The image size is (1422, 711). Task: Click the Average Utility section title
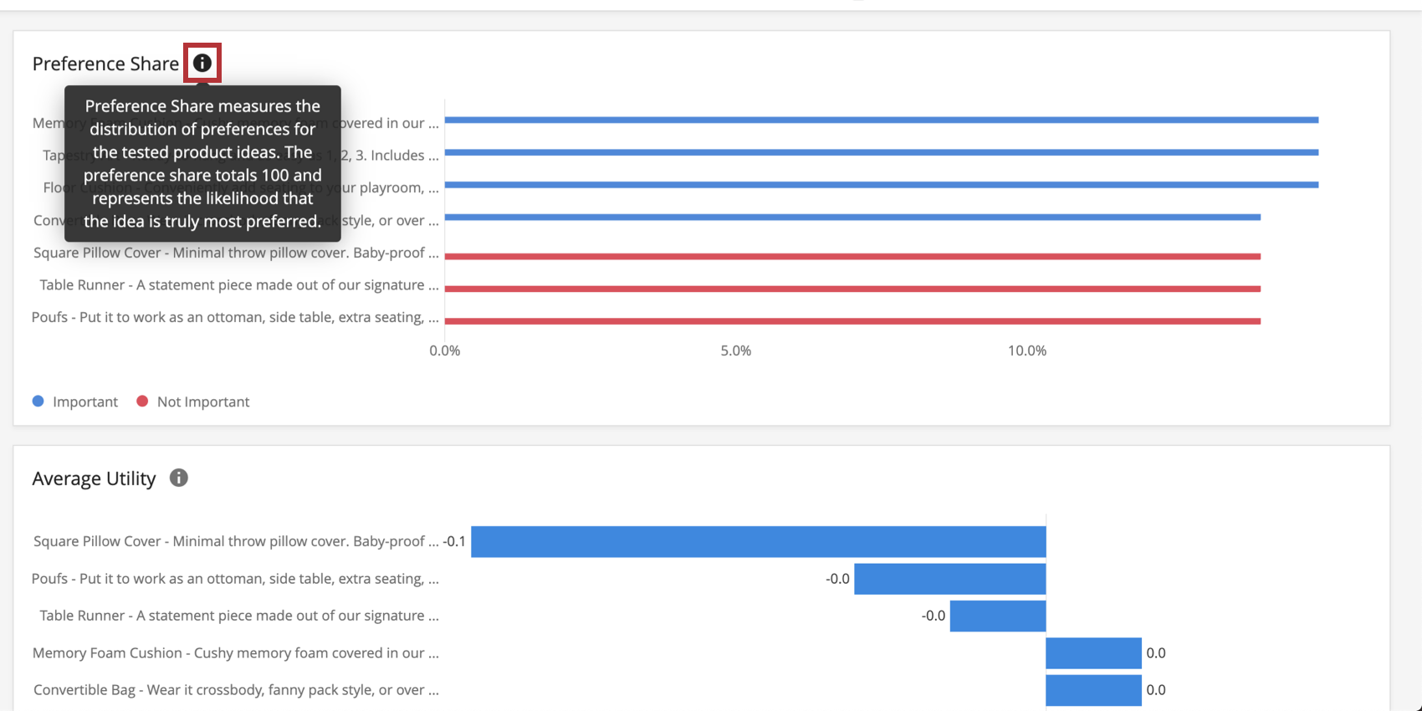click(94, 478)
